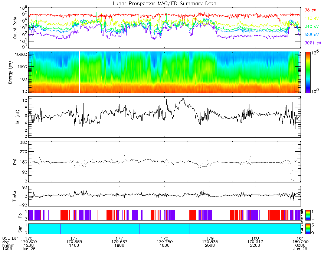Click the 'Theta' axis label
Screen dimensions: 334x259
(14, 196)
